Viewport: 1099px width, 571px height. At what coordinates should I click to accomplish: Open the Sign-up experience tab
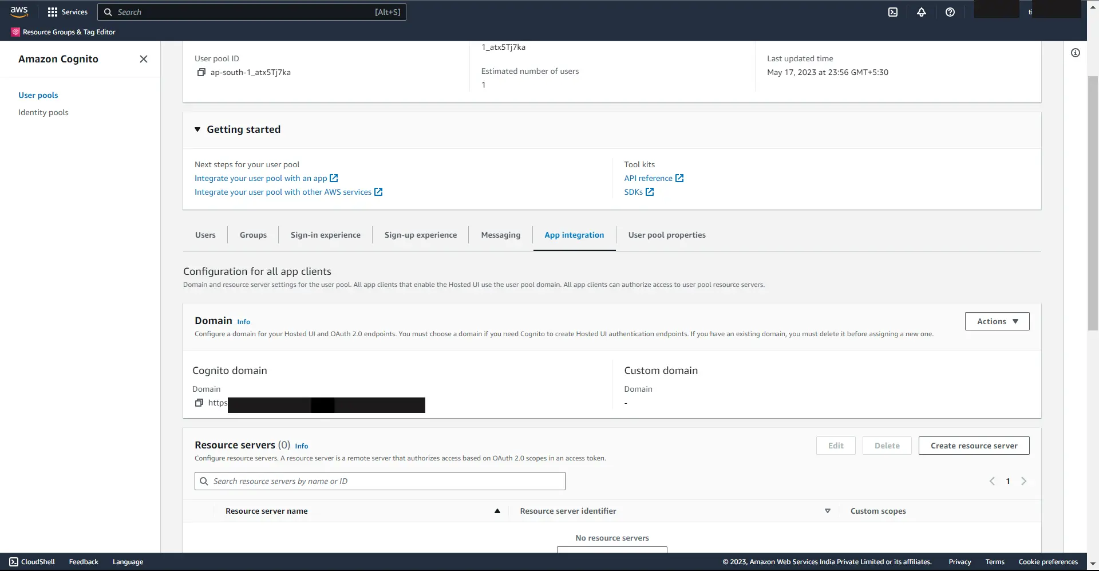point(421,235)
